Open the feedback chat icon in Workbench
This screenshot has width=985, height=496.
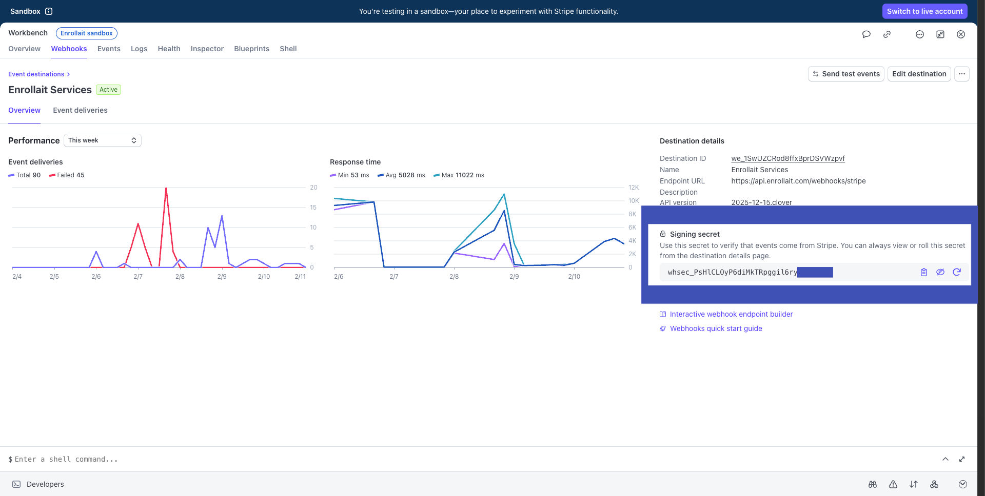tap(866, 34)
